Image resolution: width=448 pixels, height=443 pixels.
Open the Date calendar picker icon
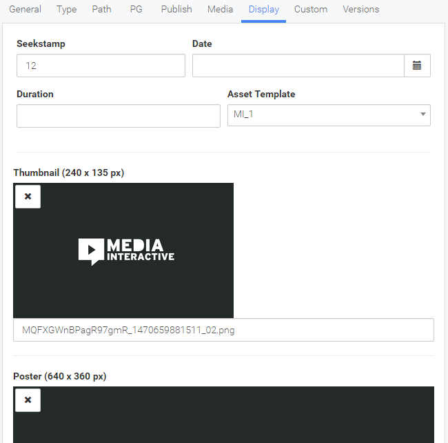point(417,66)
